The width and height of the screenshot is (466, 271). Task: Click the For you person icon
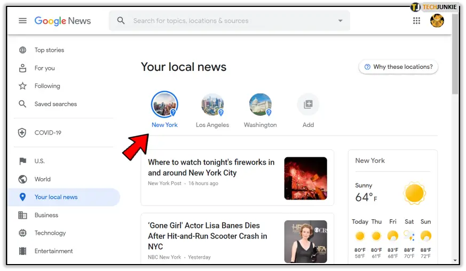[22, 68]
